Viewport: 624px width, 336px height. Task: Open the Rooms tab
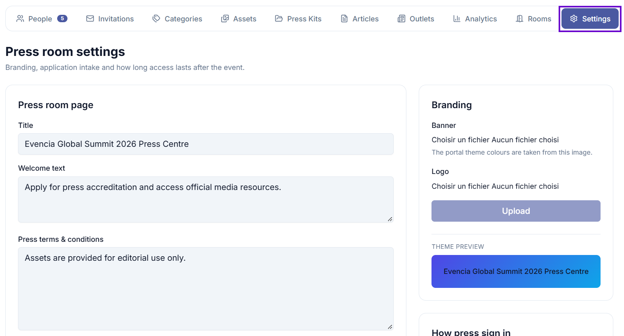point(534,19)
